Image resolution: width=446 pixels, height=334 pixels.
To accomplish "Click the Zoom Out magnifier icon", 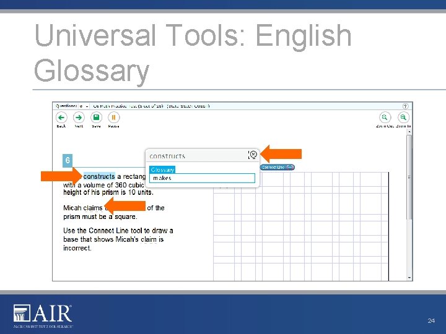I will pos(385,117).
